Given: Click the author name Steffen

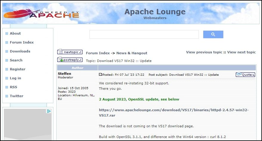Looking at the screenshot, I should 64,74.
